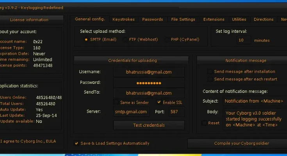Select the SMTP (Email) upload method

tap(86, 39)
